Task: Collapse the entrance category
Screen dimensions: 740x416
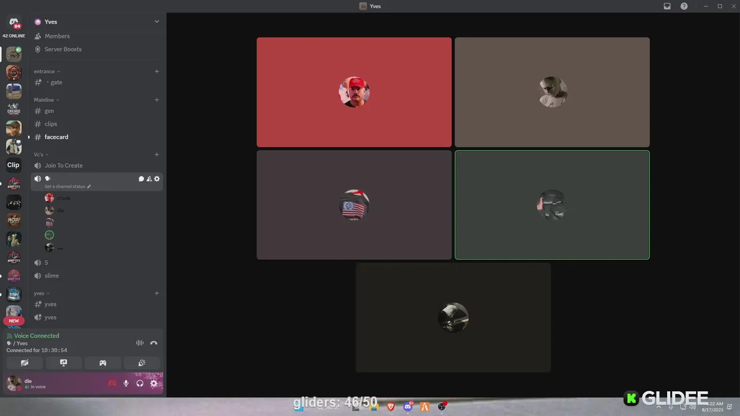Action: pos(47,72)
